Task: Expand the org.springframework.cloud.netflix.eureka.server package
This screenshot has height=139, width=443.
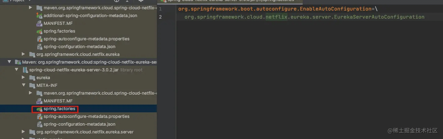Action: [x=23, y=132]
